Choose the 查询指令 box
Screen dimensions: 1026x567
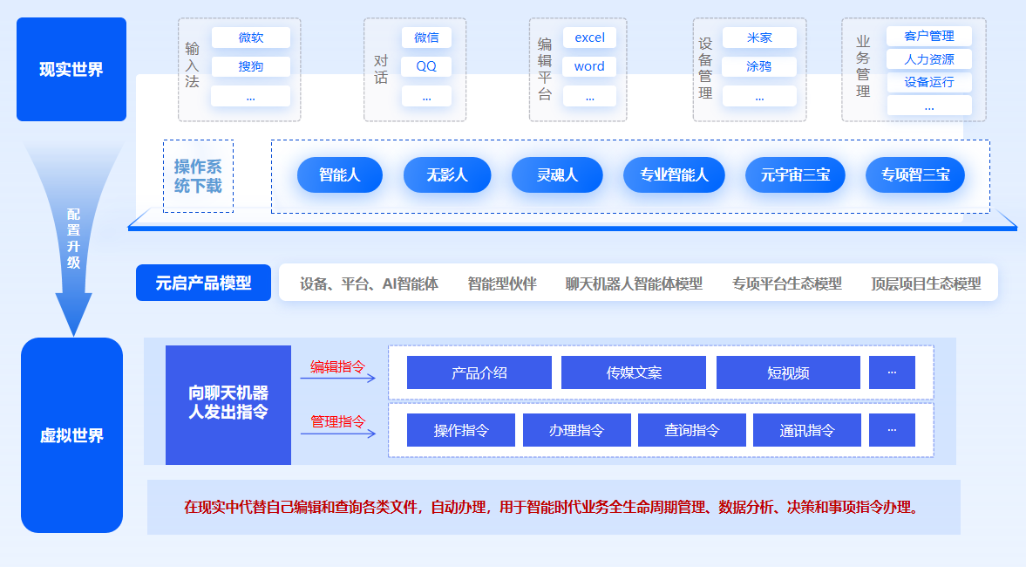pyautogui.click(x=691, y=430)
